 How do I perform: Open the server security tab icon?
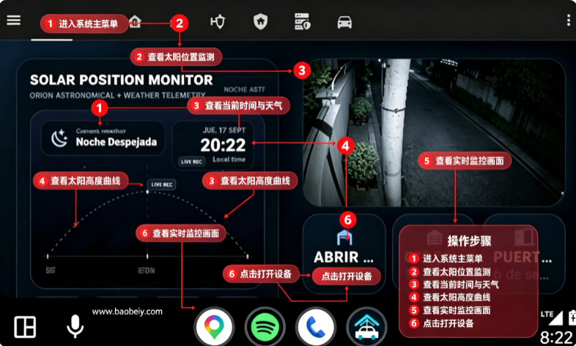[303, 22]
